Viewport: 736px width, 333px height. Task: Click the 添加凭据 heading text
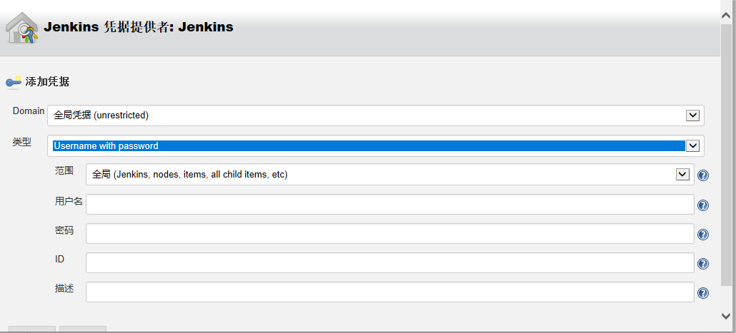click(x=47, y=82)
